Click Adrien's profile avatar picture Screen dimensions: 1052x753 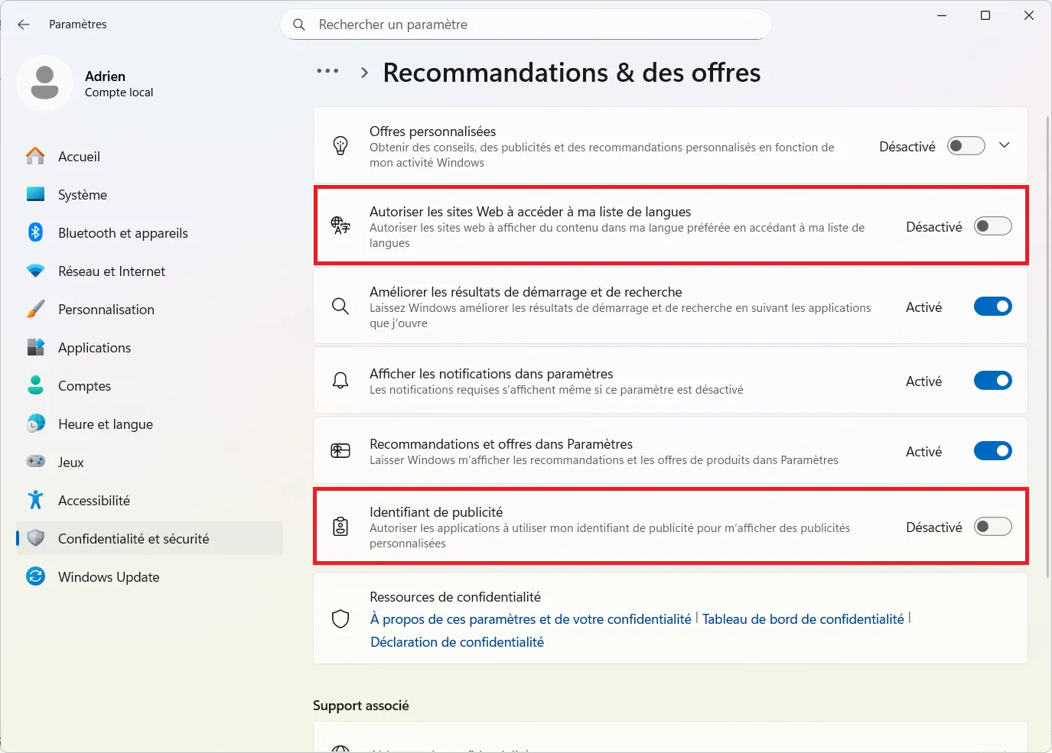coord(44,83)
